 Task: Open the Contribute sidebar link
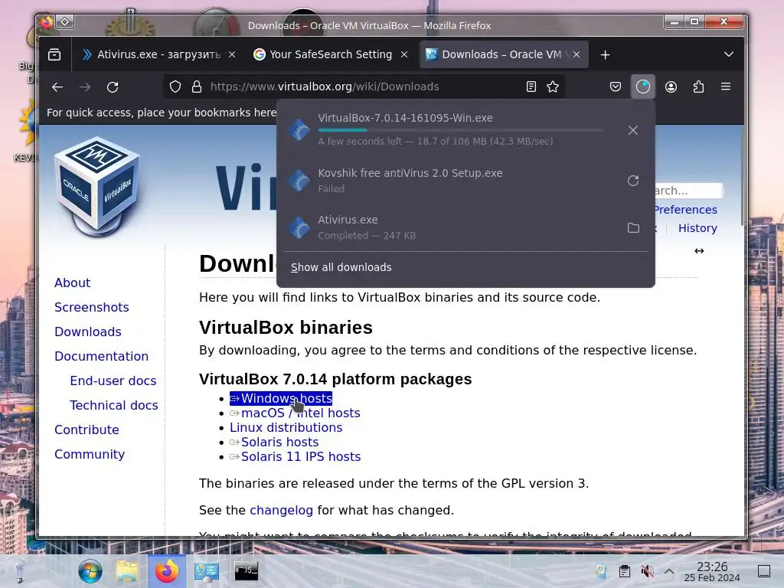point(87,430)
